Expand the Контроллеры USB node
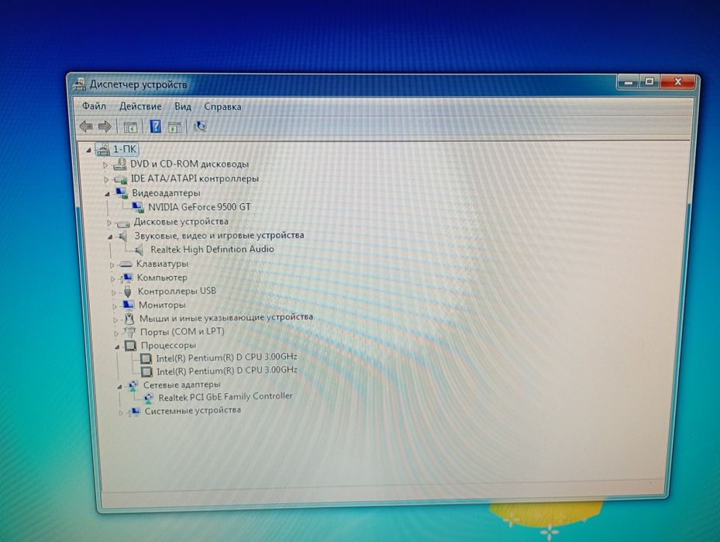This screenshot has width=720, height=542. [x=113, y=292]
